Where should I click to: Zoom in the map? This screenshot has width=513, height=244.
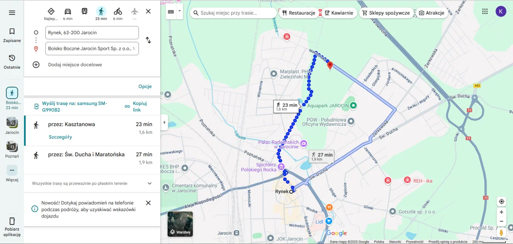501,212
